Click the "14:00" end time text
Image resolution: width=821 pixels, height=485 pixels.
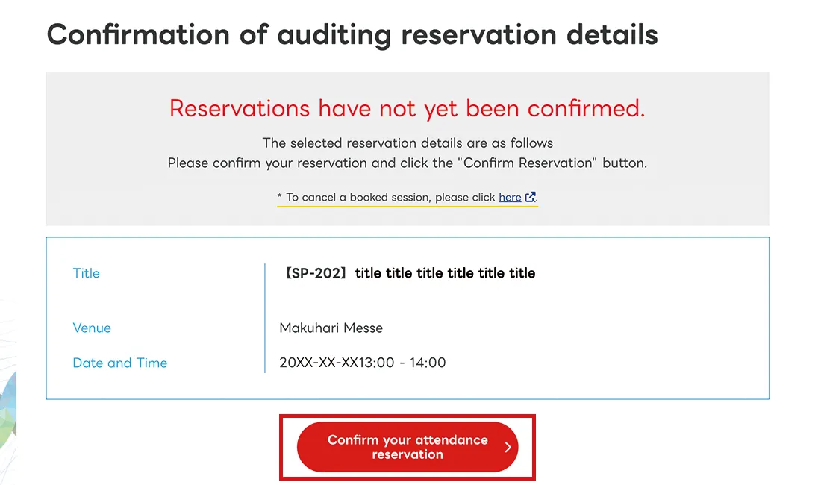click(428, 363)
